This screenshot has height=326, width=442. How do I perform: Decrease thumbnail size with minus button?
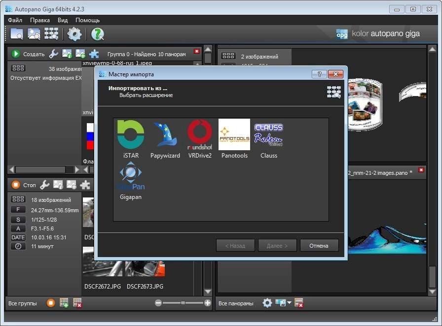[158, 303]
